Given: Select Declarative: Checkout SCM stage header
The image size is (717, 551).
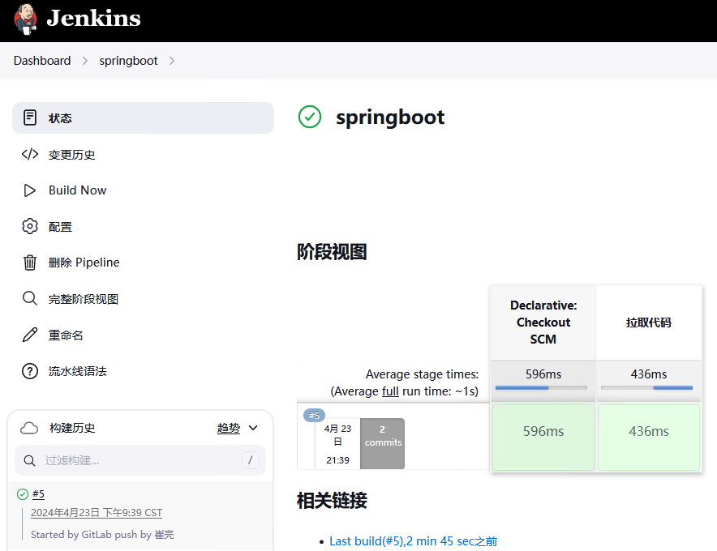Looking at the screenshot, I should (543, 322).
